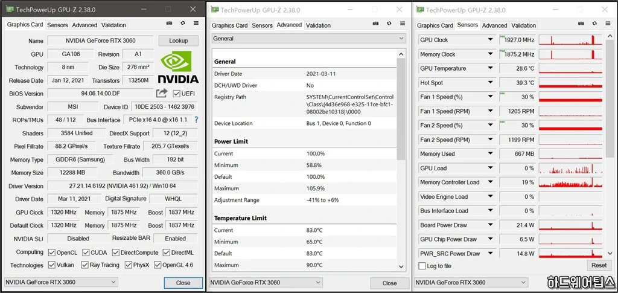Open GPU Load sensor dropdown arrow
This screenshot has height=293, width=618.
490,168
